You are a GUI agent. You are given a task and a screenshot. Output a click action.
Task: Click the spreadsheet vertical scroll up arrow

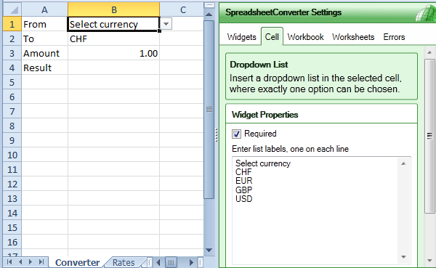tap(209, 14)
